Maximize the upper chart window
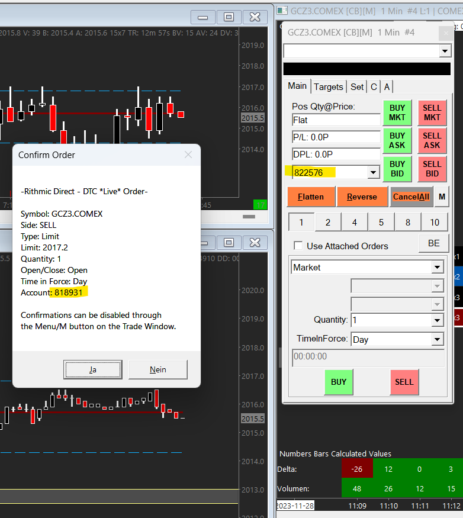Screen dimensions: 463x518 point(229,17)
